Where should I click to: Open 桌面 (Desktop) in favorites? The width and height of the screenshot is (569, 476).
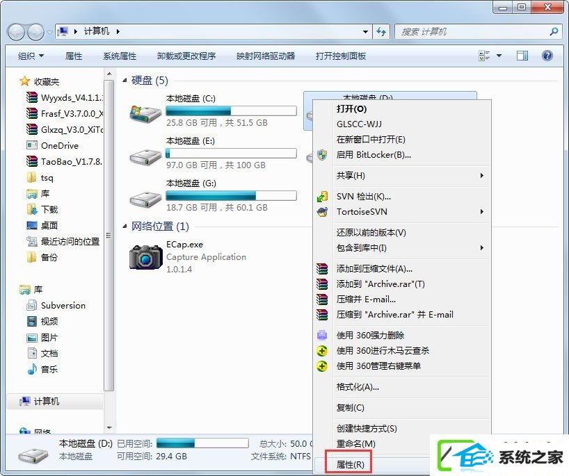pos(42,225)
